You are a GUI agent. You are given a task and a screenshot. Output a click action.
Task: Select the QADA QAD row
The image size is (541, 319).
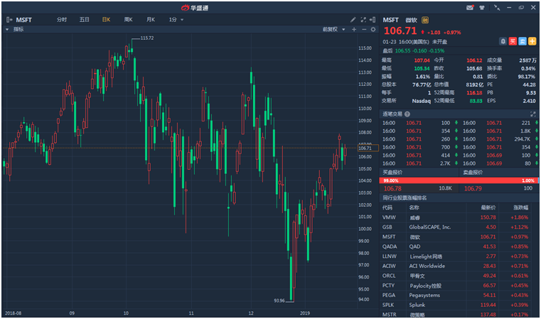(x=459, y=247)
